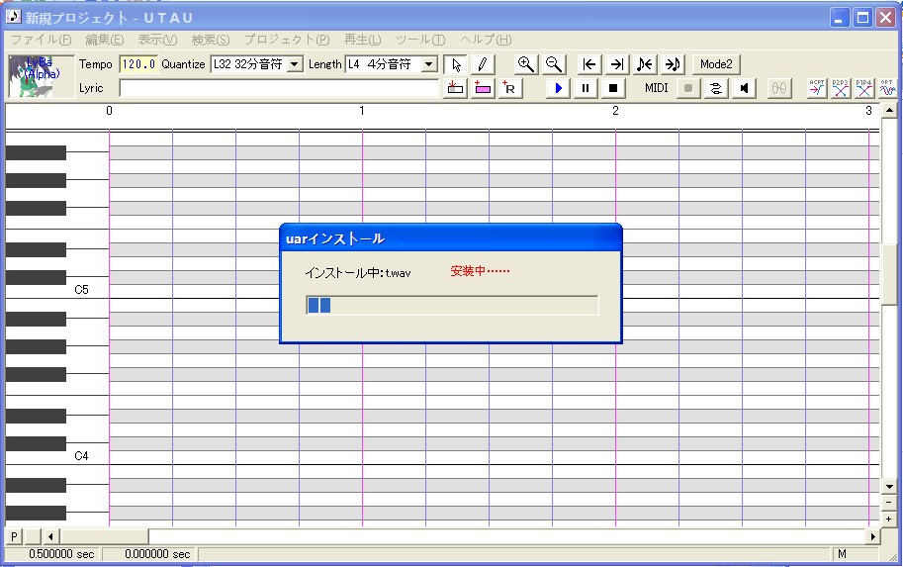Click the small blank button beside P
903x567 pixels.
(x=34, y=536)
